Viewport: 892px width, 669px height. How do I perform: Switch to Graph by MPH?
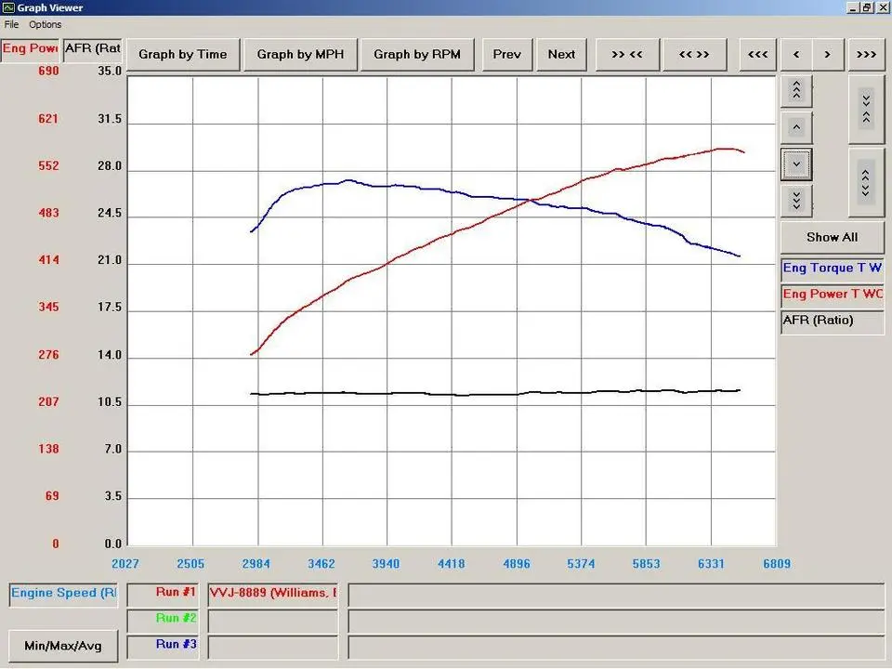[x=300, y=55]
